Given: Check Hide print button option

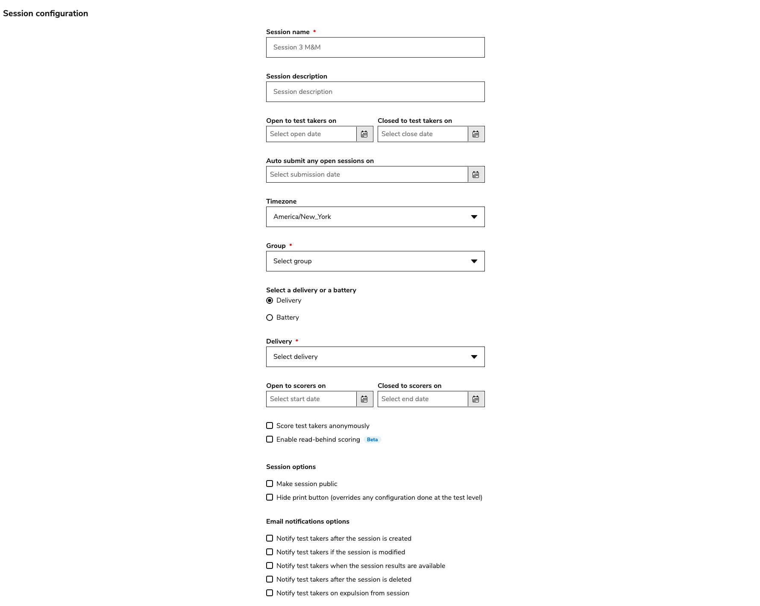Looking at the screenshot, I should click(270, 497).
